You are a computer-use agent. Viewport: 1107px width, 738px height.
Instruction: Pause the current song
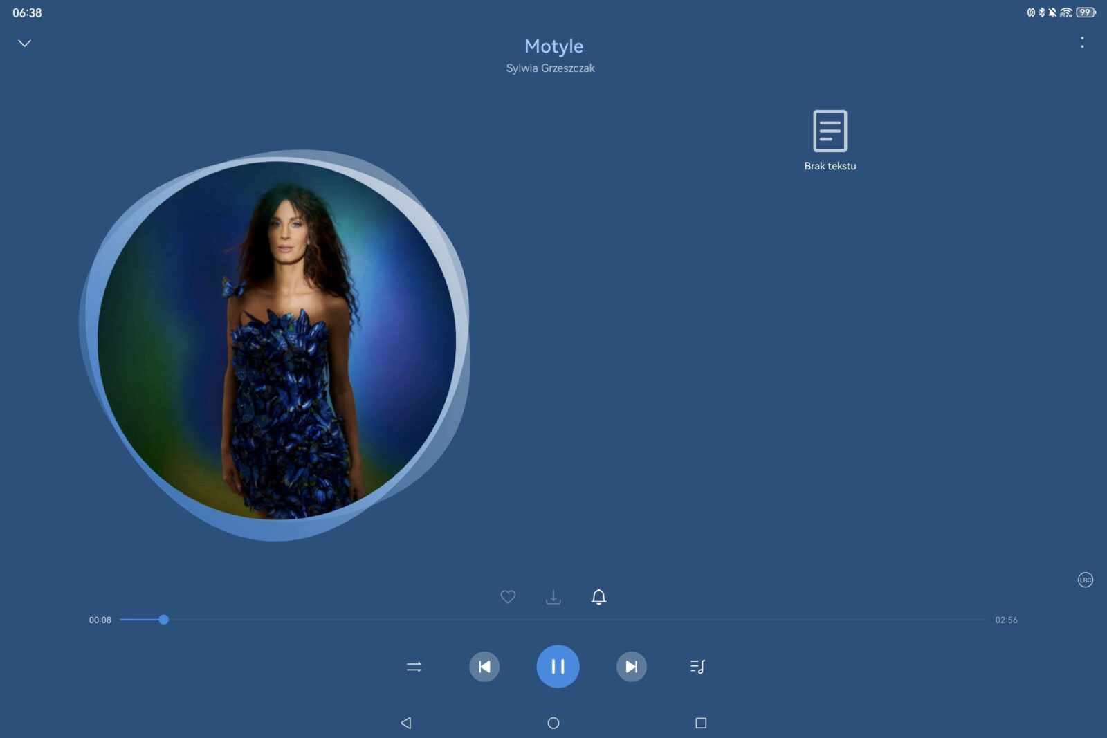[x=558, y=667]
